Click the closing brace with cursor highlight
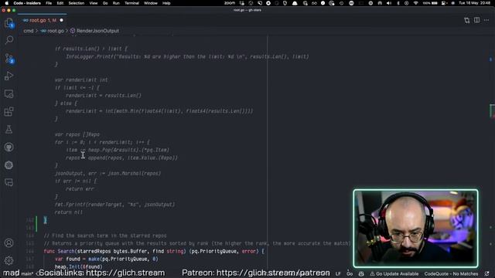495x278 pixels. click(45, 220)
